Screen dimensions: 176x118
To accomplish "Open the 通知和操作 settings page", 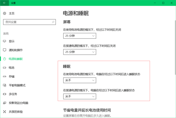I will pos(16,50).
